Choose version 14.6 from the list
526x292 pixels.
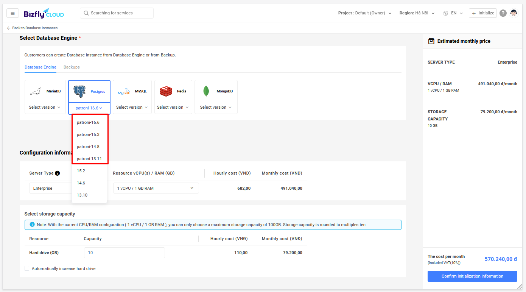pyautogui.click(x=89, y=183)
